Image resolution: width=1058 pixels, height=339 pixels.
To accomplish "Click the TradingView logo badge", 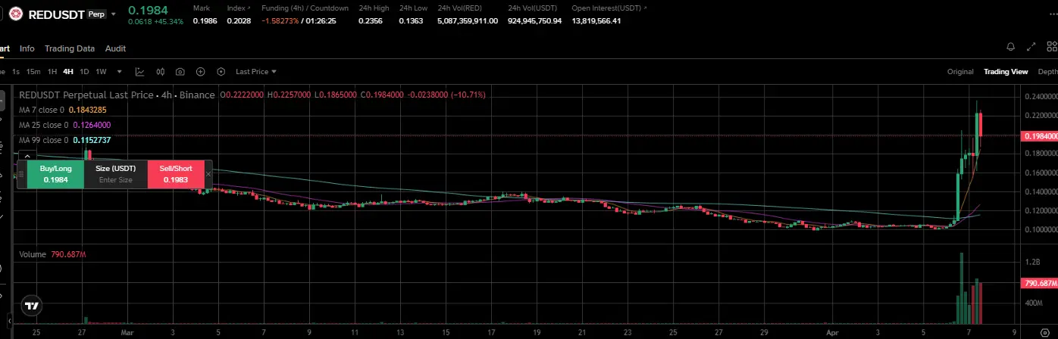I will [x=31, y=306].
